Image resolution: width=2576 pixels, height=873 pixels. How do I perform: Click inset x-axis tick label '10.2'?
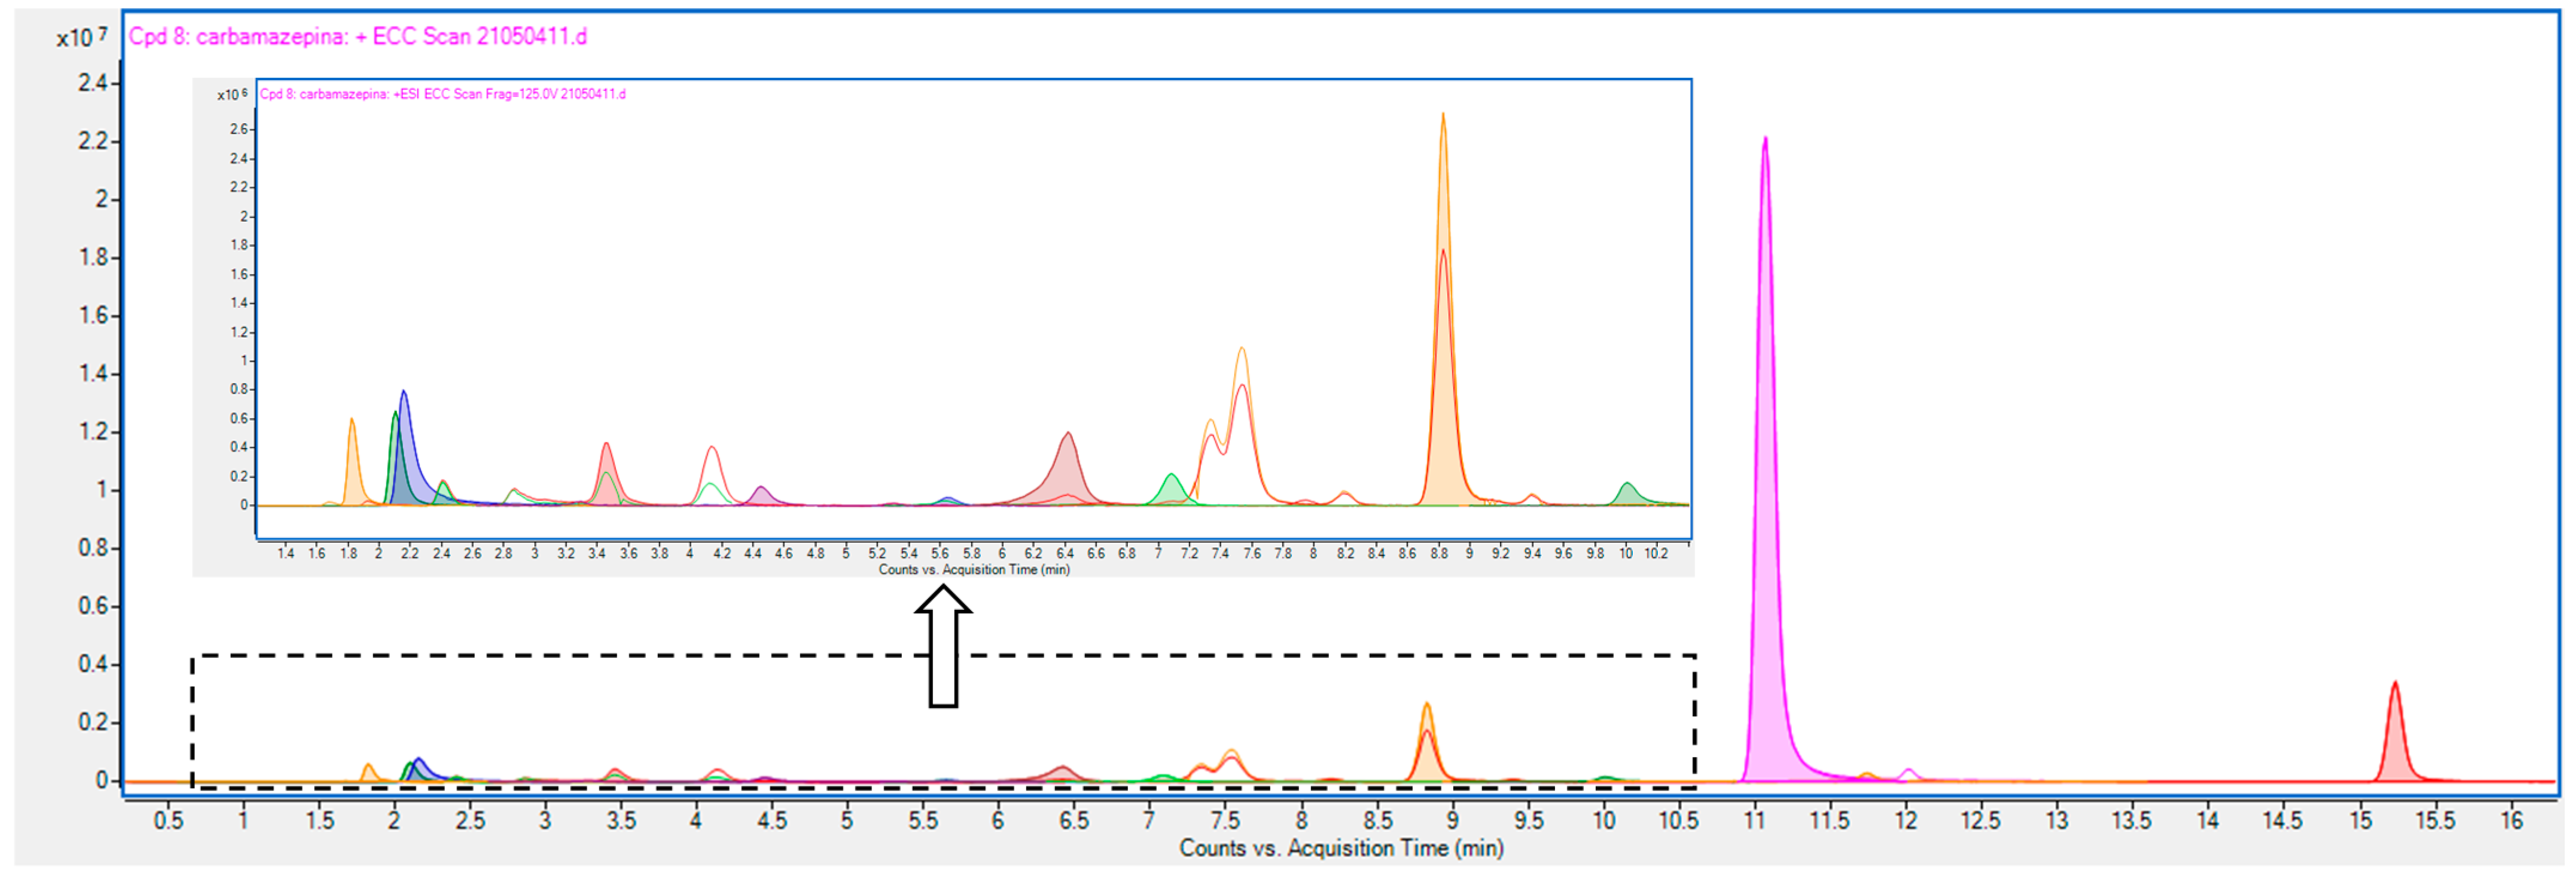[1656, 553]
